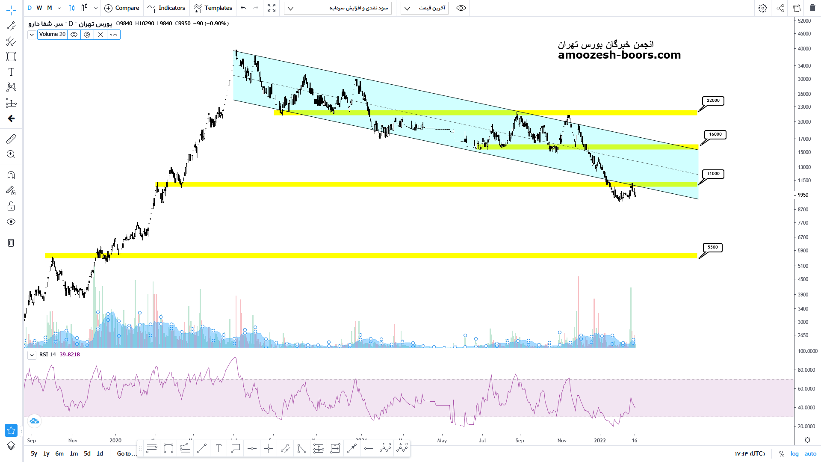Click the share chart icon

(780, 8)
